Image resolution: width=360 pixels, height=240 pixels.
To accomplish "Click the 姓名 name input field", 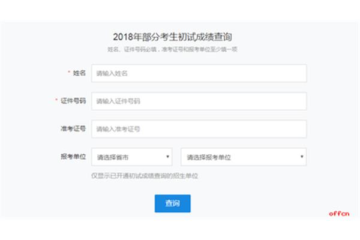I will click(x=199, y=73).
